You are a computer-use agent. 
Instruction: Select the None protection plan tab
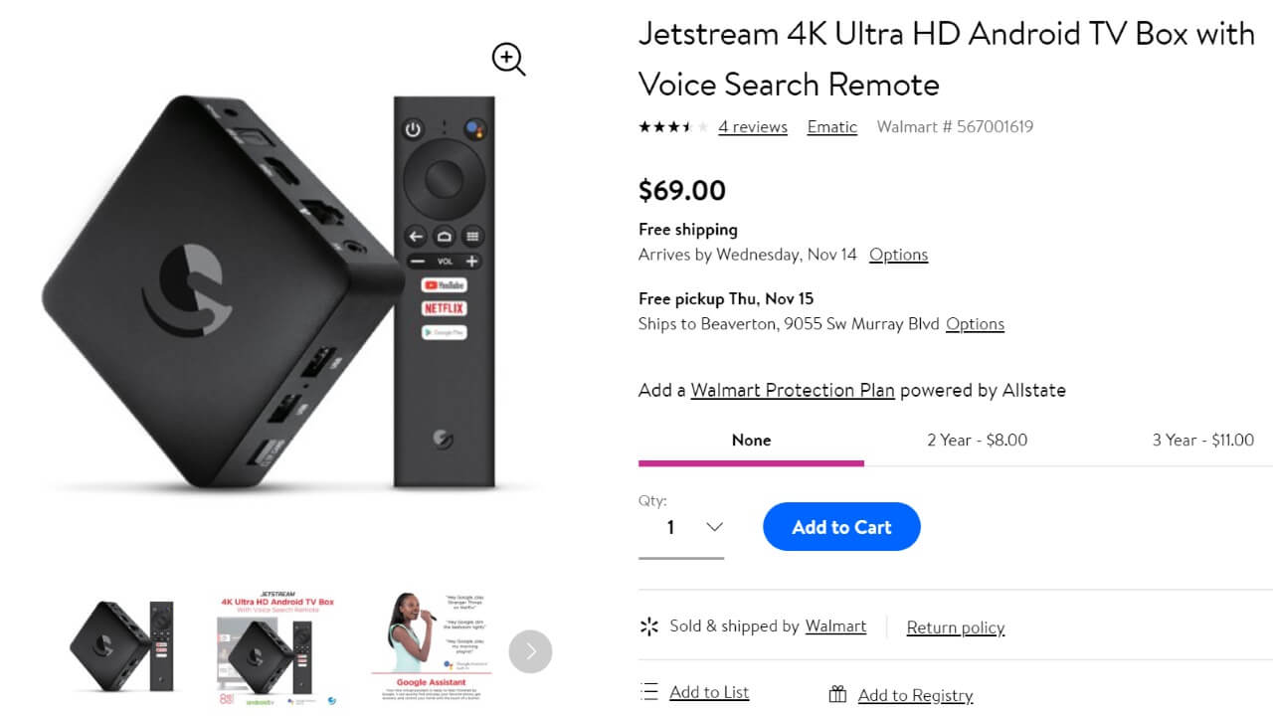(751, 440)
